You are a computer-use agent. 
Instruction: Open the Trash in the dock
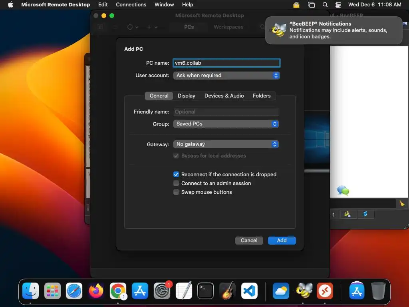coord(378,291)
